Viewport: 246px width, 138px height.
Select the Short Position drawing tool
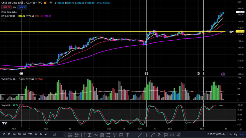tap(77, 135)
